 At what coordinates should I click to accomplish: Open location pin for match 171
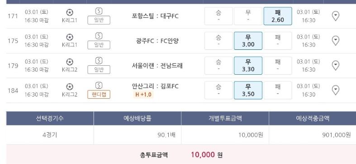(336, 16)
